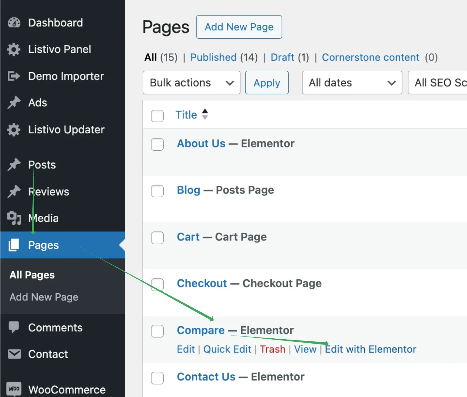Click the Listivo Updater gear icon

[x=14, y=130]
